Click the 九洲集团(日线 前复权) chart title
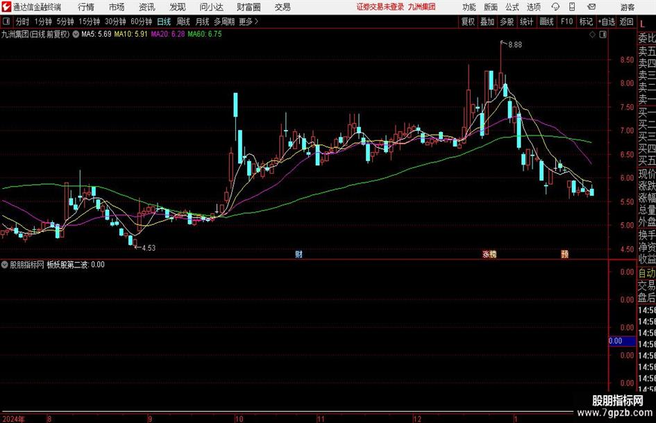Viewport: 656px width, 423px height. pos(35,34)
